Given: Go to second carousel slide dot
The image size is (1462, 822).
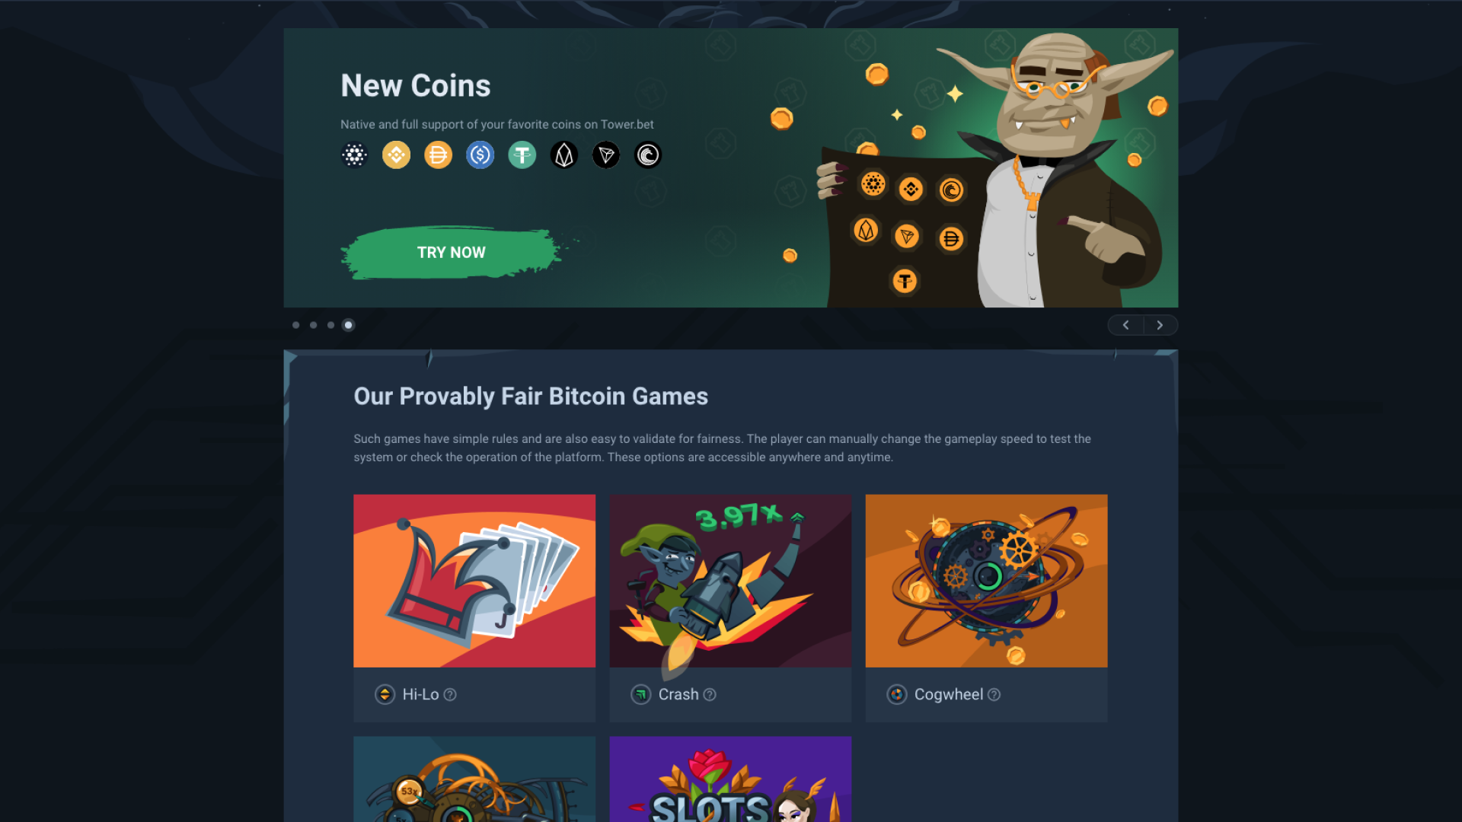Looking at the screenshot, I should (313, 325).
